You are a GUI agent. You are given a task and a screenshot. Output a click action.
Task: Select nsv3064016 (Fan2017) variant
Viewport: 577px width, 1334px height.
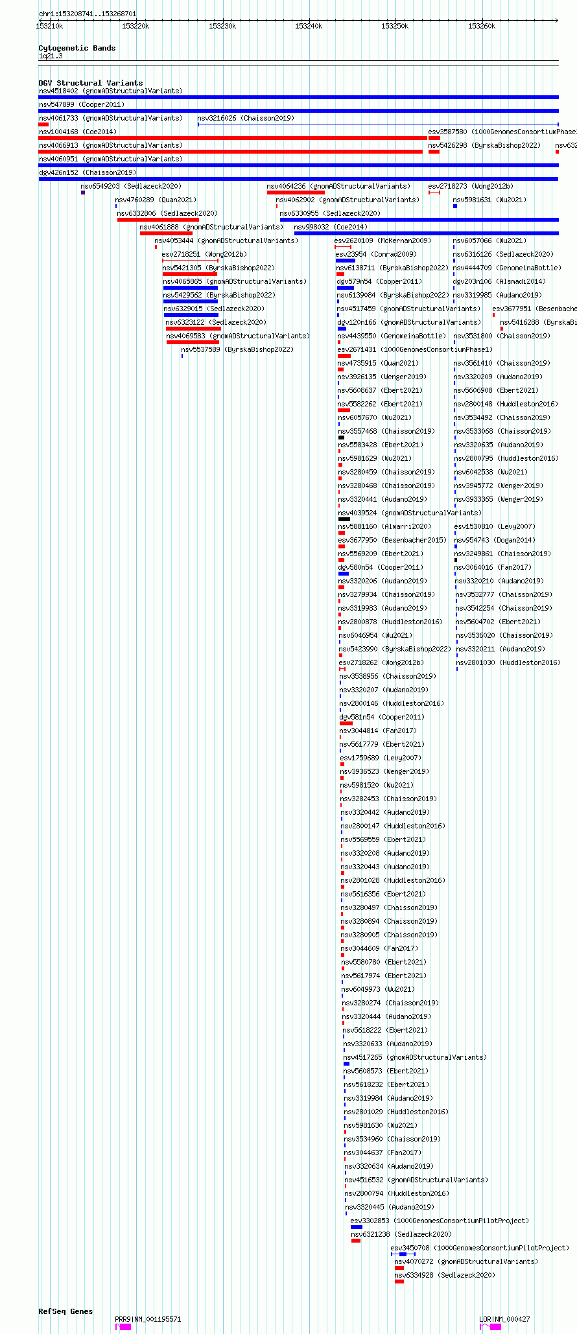click(x=493, y=567)
